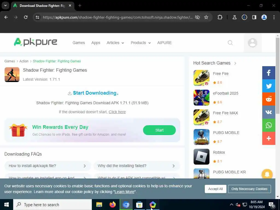Share the page on VK

pyautogui.click(x=269, y=112)
